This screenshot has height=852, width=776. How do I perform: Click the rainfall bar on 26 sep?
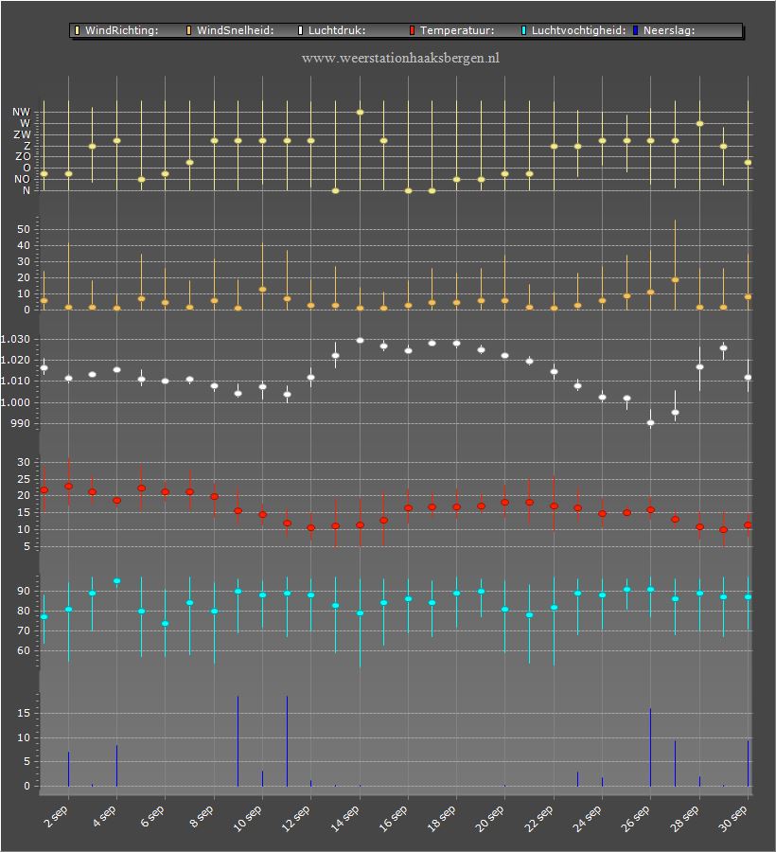coord(650,747)
